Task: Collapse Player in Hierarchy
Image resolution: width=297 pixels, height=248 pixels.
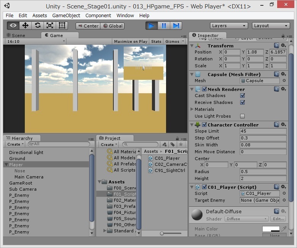Action: pos(6,165)
